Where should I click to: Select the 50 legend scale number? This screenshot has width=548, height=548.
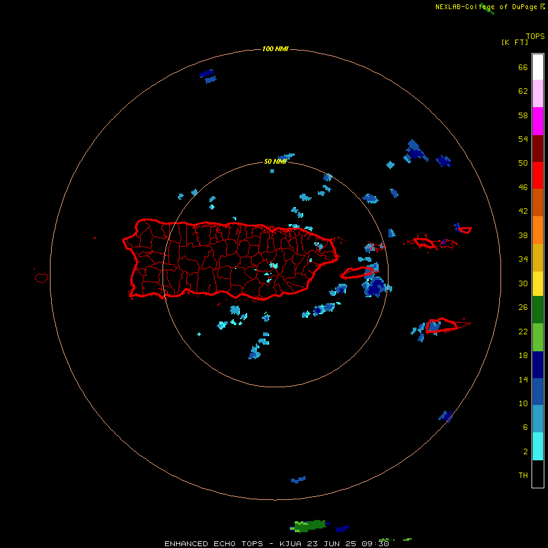[x=523, y=163]
